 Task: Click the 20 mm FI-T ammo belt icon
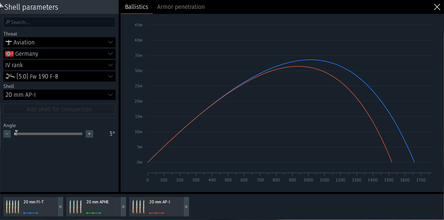[x=13, y=207]
